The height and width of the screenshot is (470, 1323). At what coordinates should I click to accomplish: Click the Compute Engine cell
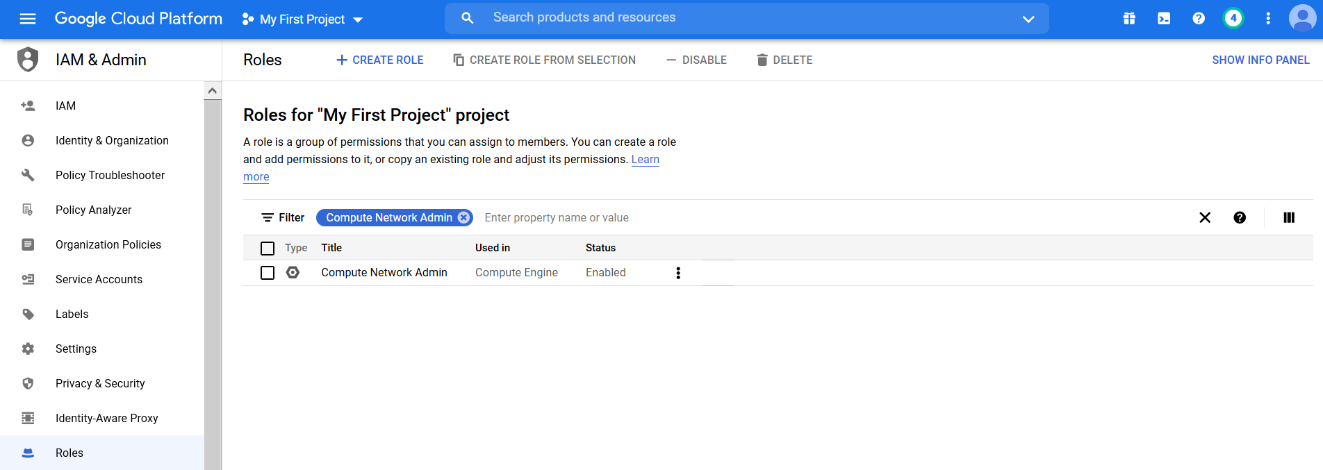pos(516,273)
